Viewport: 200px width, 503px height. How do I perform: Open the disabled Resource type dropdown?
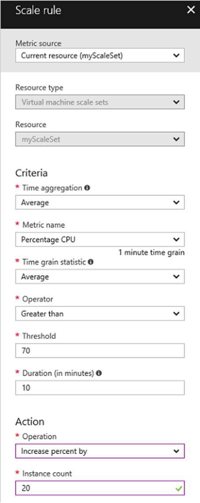[100, 102]
